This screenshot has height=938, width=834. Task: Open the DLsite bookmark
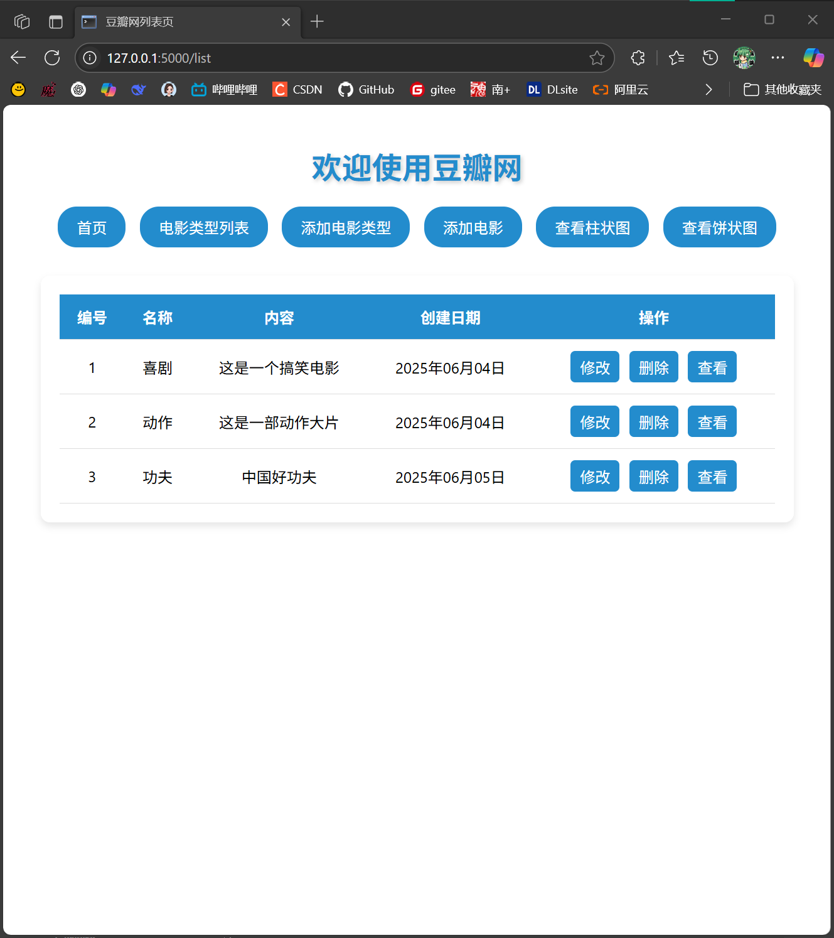click(x=552, y=90)
